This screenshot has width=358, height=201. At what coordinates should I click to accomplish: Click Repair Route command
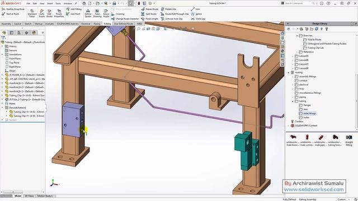pos(149,9)
